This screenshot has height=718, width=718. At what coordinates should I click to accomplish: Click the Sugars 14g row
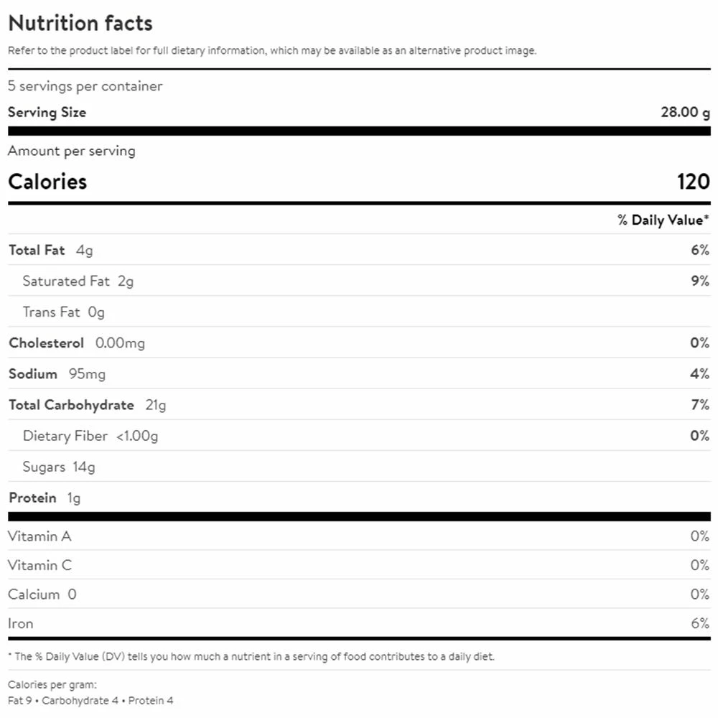pos(58,466)
